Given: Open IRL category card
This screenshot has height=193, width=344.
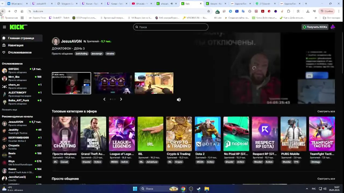Looking at the screenshot, I should click(x=150, y=134).
